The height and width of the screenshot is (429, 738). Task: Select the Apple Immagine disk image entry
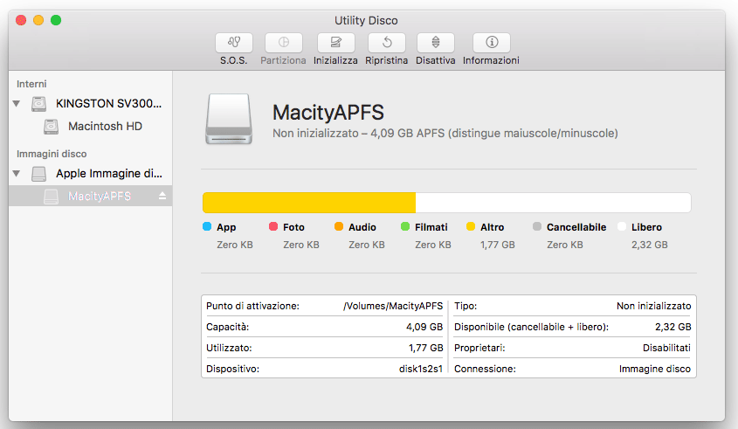point(108,173)
